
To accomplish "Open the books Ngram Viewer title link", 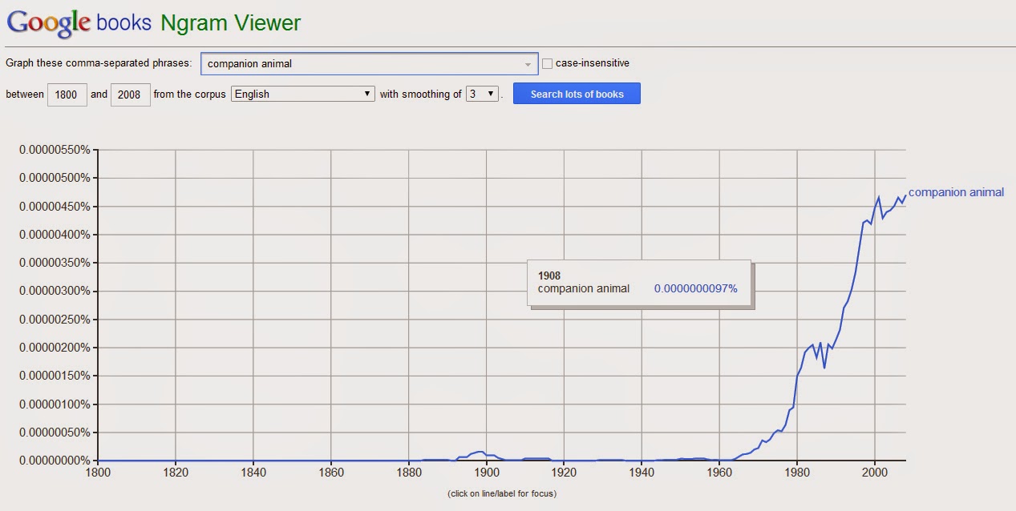I will [x=199, y=22].
